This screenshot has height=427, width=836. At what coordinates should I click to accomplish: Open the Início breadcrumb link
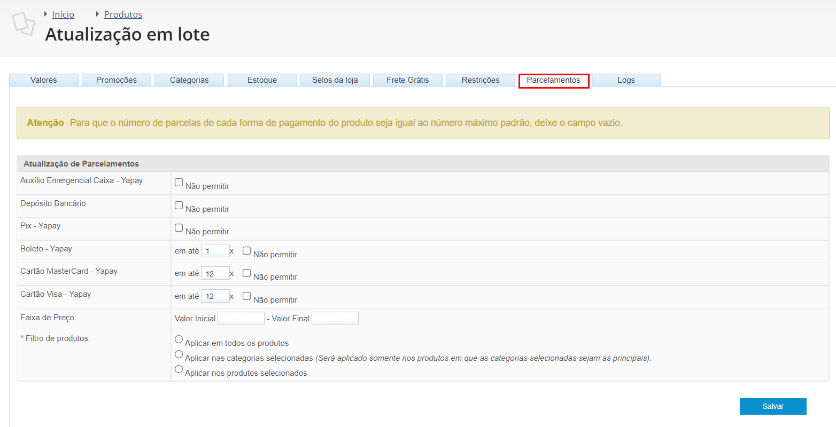pyautogui.click(x=63, y=14)
